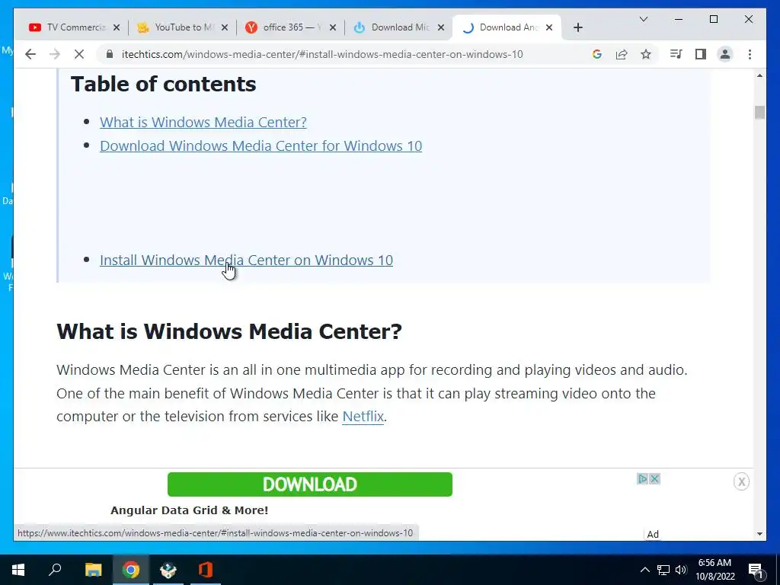Click the What is Windows Media Center? heading
The width and height of the screenshot is (780, 585).
tap(229, 331)
